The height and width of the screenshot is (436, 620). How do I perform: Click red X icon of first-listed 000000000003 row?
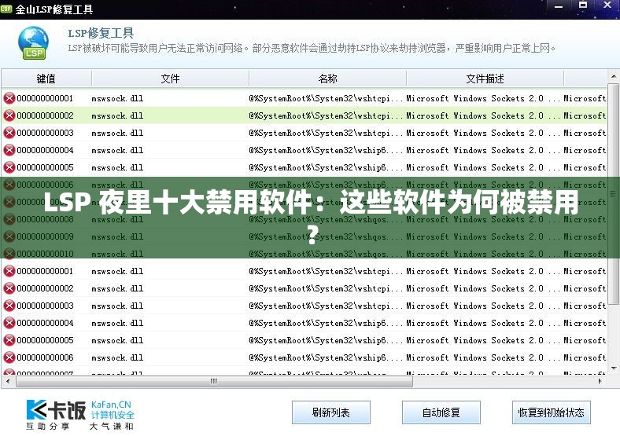[x=9, y=133]
